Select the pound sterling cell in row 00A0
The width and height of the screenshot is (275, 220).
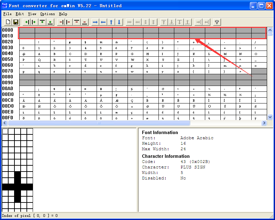[74, 89]
